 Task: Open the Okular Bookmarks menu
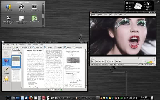22,45
